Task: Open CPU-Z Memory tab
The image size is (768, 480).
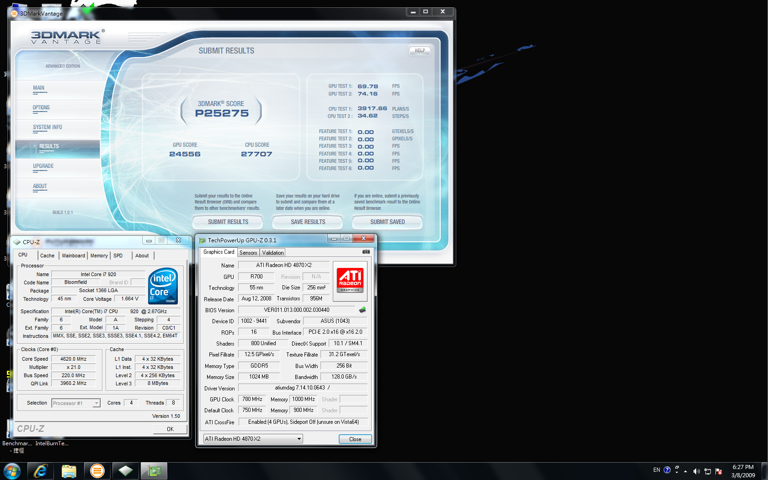Action: [x=99, y=256]
